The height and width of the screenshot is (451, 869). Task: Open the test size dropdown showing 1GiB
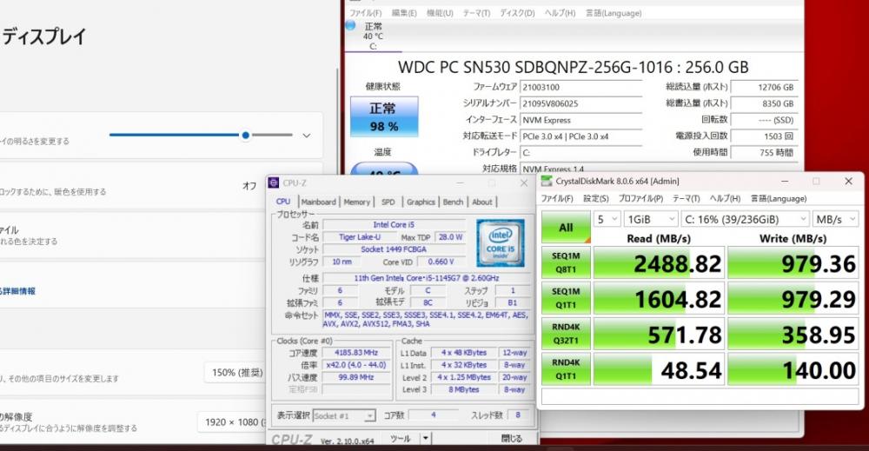[651, 219]
